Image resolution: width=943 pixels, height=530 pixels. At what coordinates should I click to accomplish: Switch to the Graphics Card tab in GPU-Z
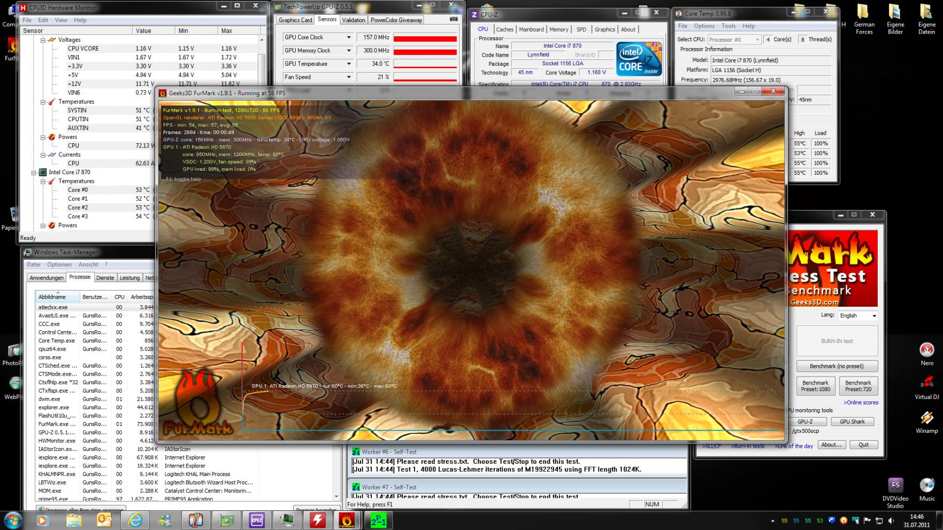(x=295, y=20)
